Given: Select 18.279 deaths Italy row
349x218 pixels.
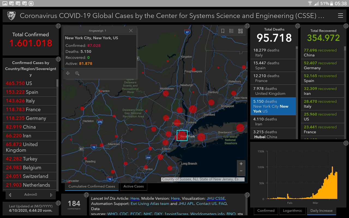Looking at the screenshot, I should [273, 53].
